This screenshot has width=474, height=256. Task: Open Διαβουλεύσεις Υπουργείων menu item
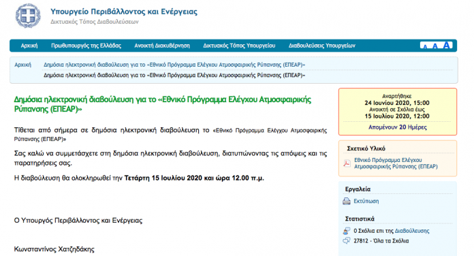pos(322,46)
